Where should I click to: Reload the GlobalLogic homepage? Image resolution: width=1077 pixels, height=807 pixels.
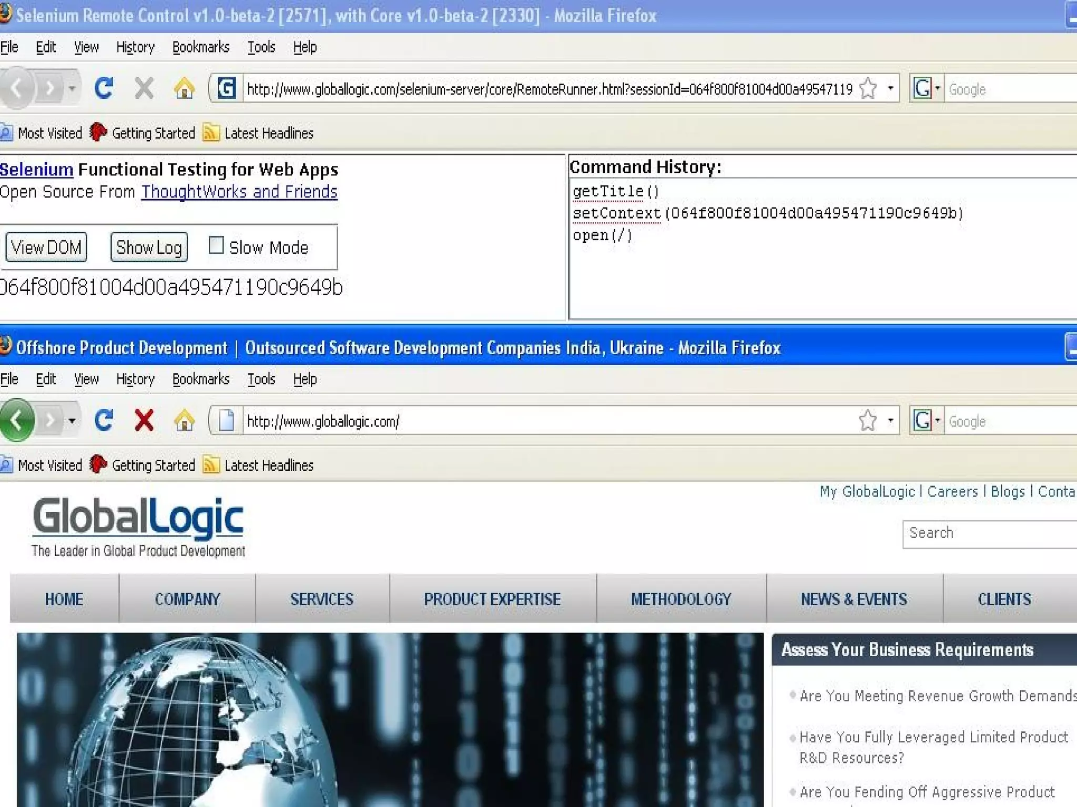point(104,420)
